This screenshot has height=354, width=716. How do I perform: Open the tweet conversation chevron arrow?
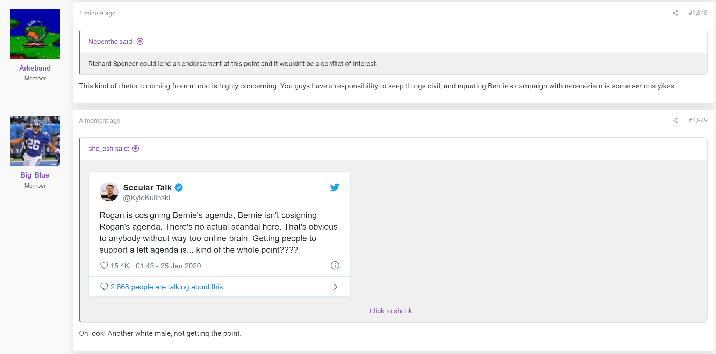[x=335, y=287]
